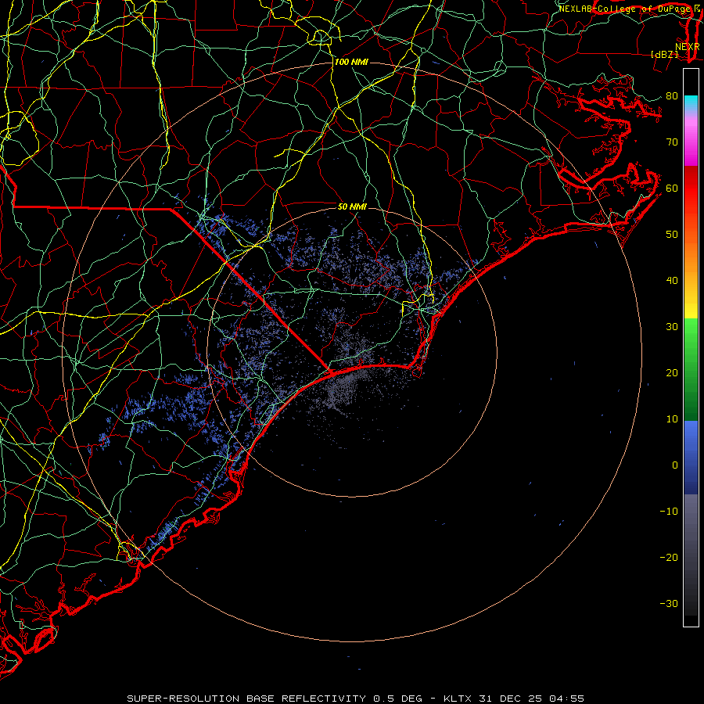Click the 100 NMI range ring label
Viewport: 704px width, 704px height.
click(351, 62)
